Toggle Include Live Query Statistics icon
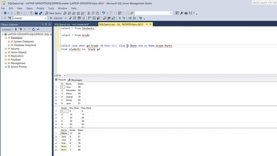The height and width of the screenshot is (156, 277). (x=94, y=18)
